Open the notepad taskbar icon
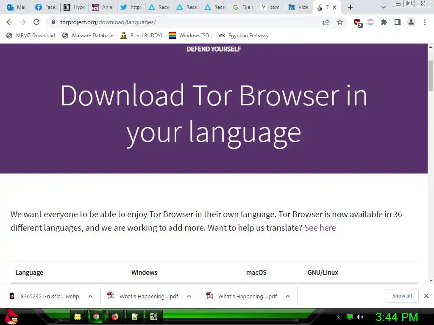This screenshot has height=325, width=434. pos(134,317)
